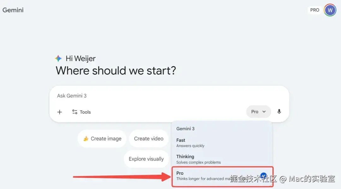
Task: Click the blue checkmark beside Pro option
Action: click(263, 176)
